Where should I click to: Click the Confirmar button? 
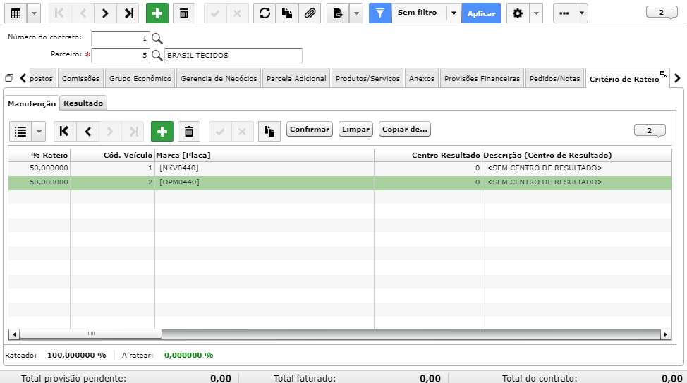coord(310,129)
